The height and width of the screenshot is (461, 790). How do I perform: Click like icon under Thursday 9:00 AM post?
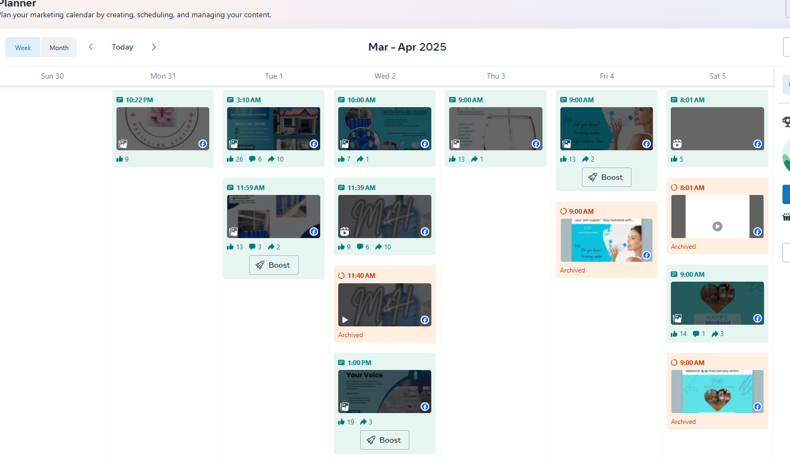(x=452, y=159)
